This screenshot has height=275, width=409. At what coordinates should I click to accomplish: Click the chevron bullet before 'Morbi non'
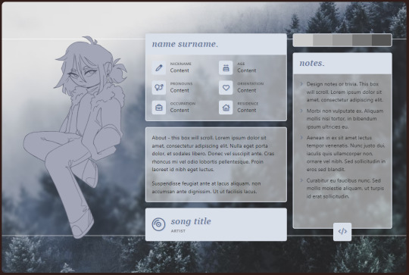pos(301,111)
